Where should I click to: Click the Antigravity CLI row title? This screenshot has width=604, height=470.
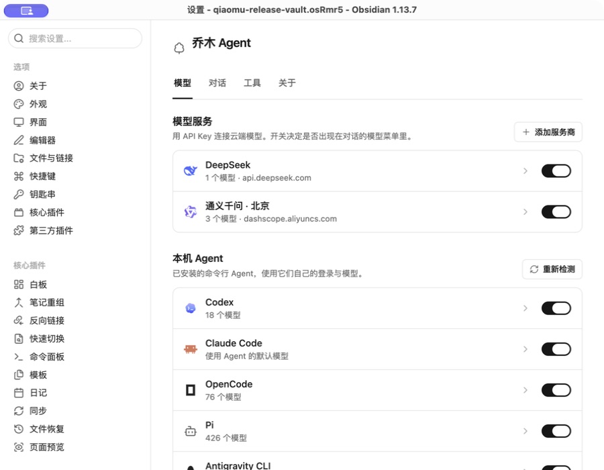[x=238, y=465]
